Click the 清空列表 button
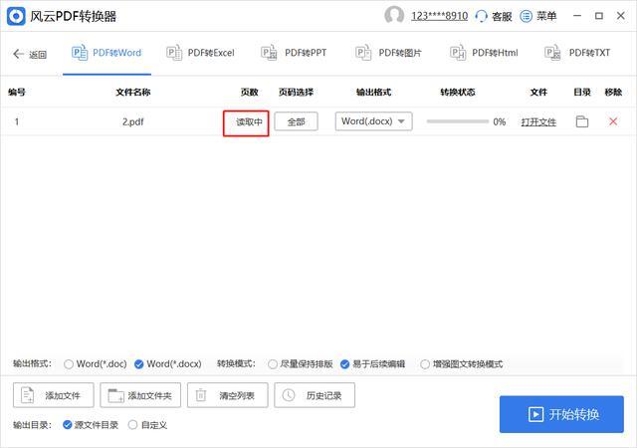The height and width of the screenshot is (448, 637). tap(228, 395)
